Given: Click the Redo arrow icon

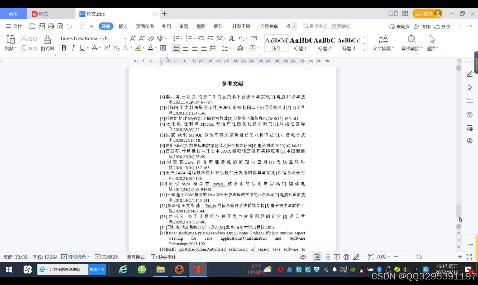Looking at the screenshot, I should pos(82,26).
